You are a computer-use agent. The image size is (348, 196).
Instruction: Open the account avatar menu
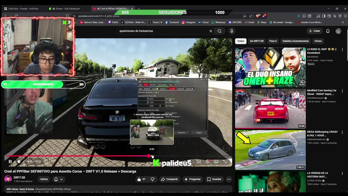[338, 31]
